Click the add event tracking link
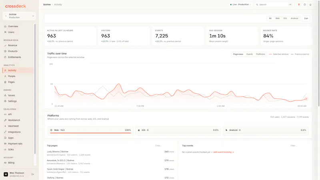320x180 pixels. pyautogui.click(x=224, y=152)
